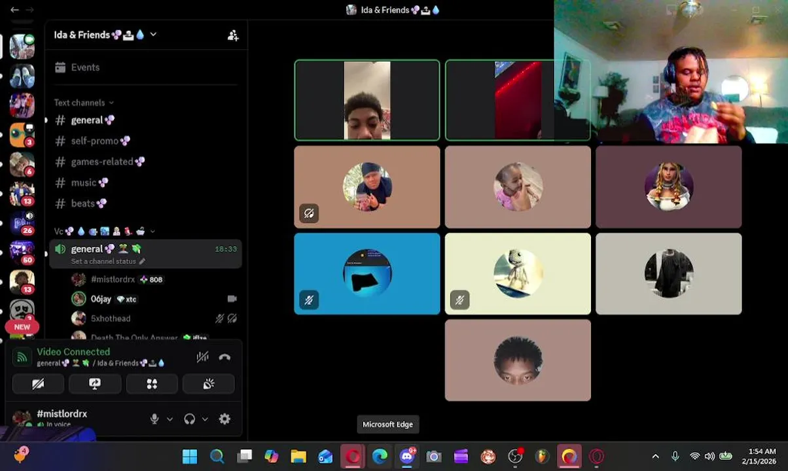Image resolution: width=788 pixels, height=471 pixels.
Task: Open headphone output options chevron
Action: pyautogui.click(x=205, y=419)
